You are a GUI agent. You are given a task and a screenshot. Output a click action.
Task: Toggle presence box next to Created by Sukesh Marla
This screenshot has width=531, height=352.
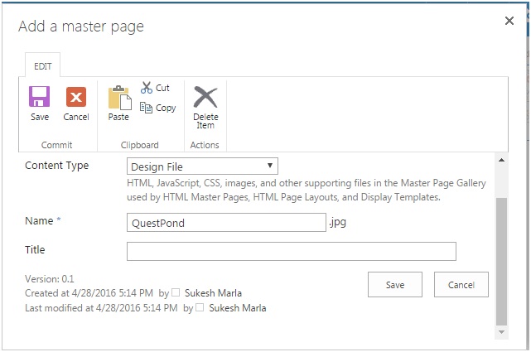(x=176, y=292)
